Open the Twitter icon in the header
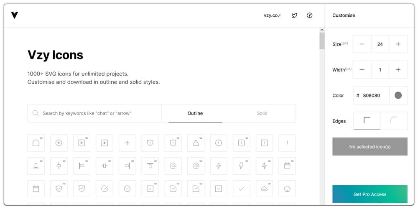This screenshot has width=418, height=209. point(294,15)
